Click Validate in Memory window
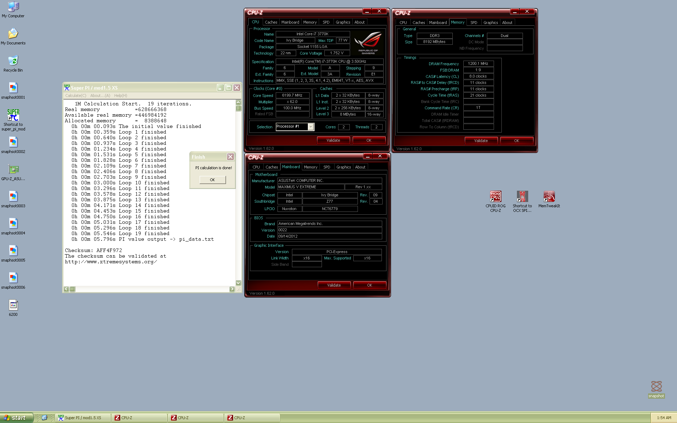Screen dimensions: 677x423 pos(481,141)
